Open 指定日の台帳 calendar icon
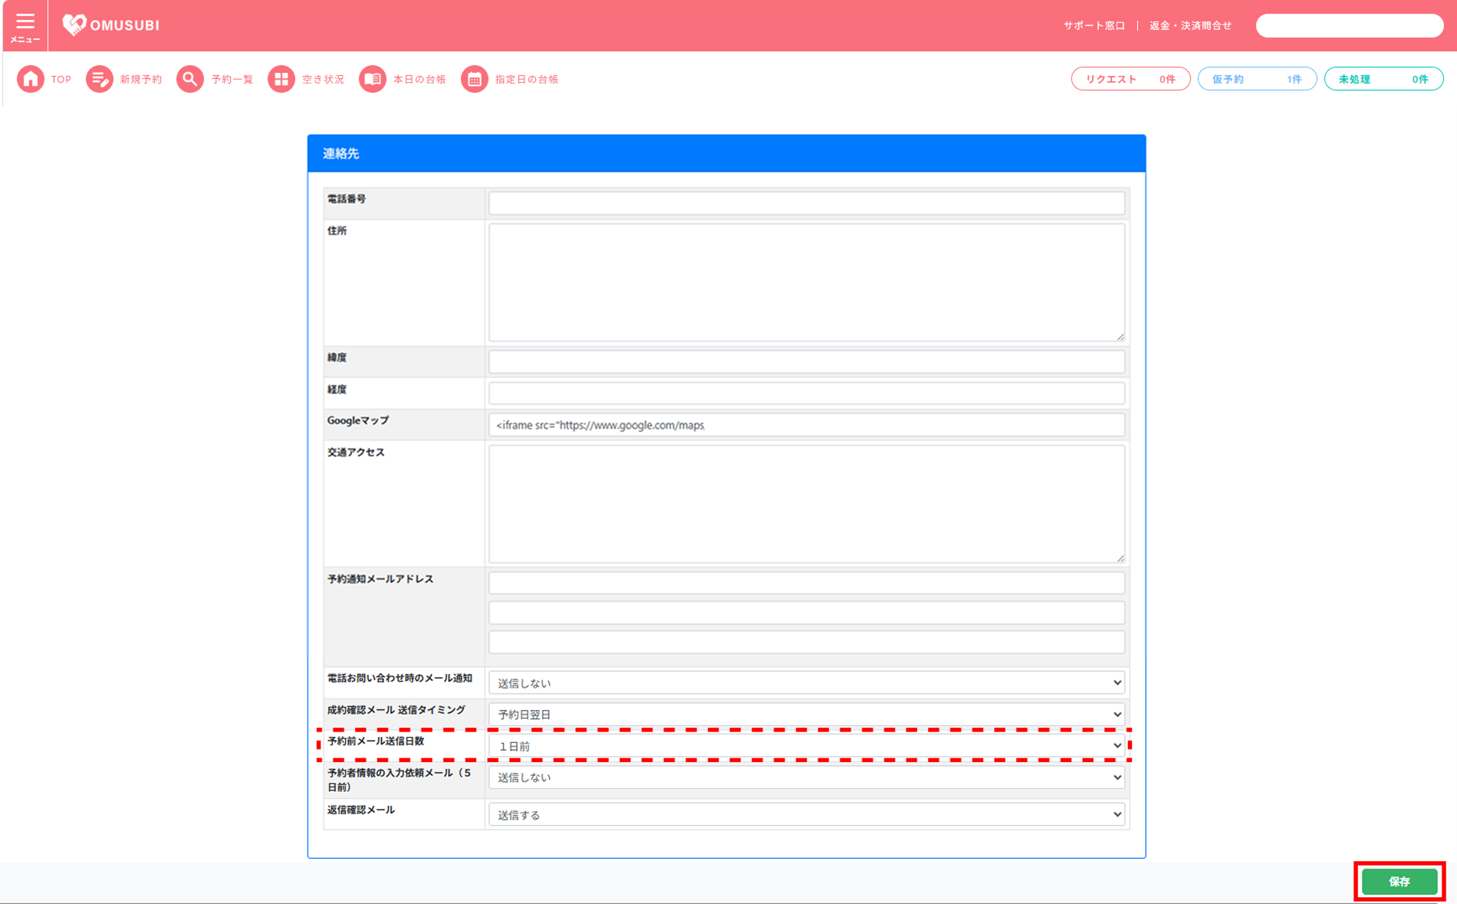This screenshot has width=1457, height=904. [475, 79]
